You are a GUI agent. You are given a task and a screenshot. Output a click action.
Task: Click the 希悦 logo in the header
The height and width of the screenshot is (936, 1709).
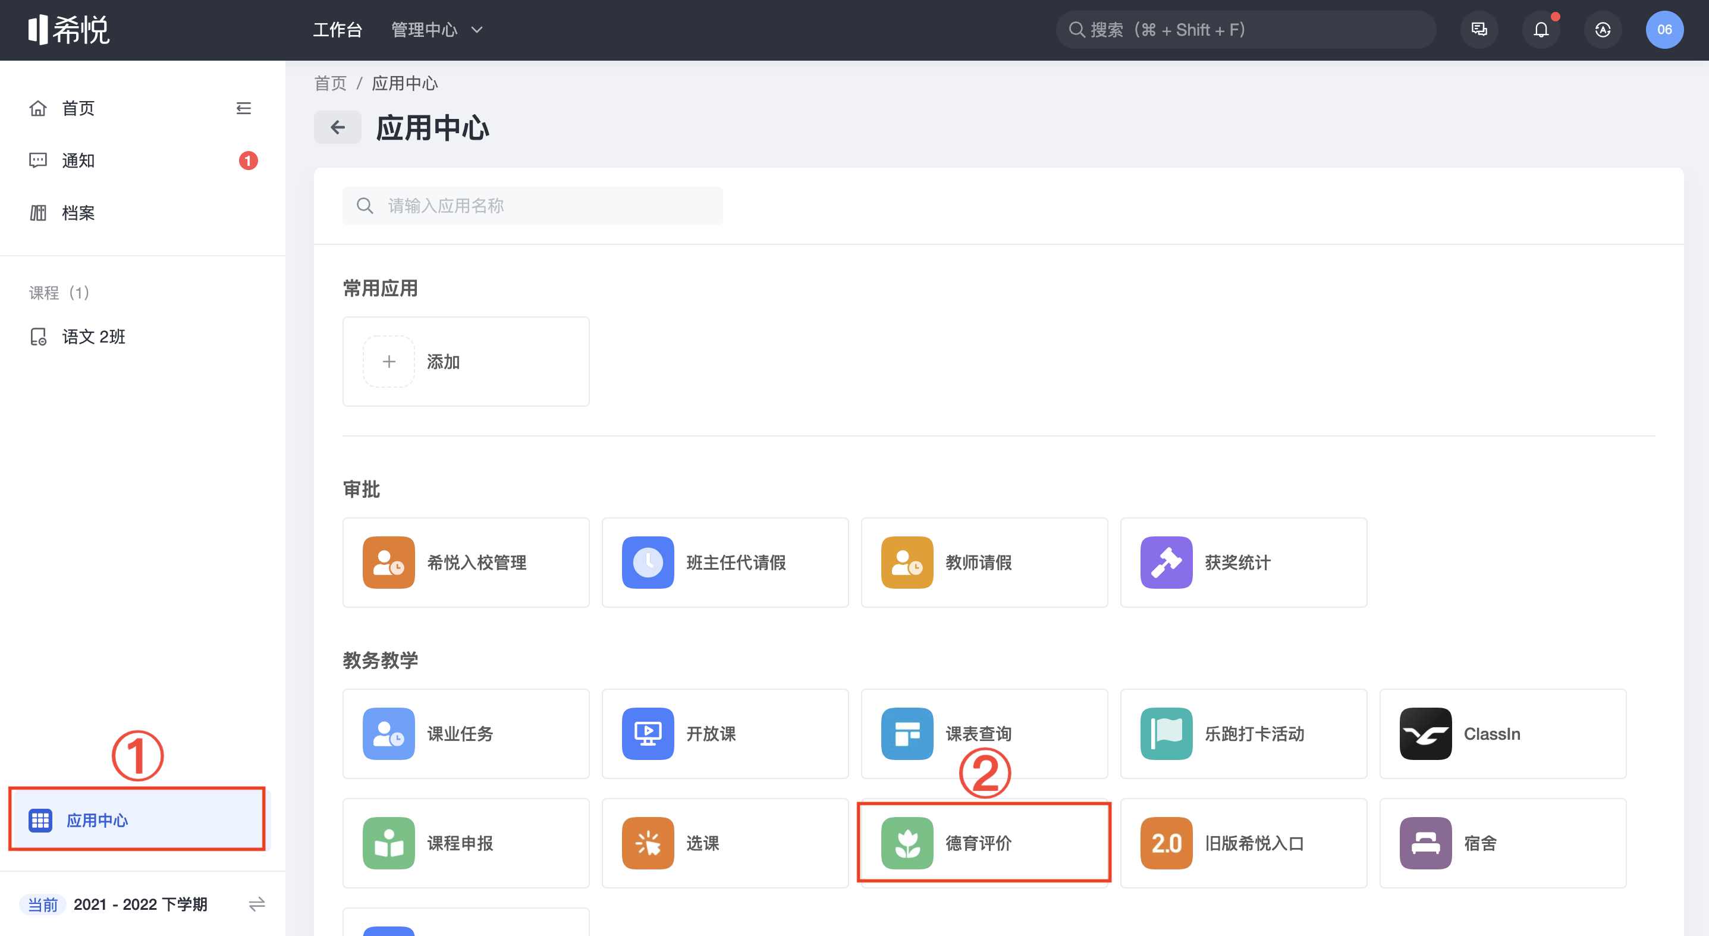tap(68, 30)
